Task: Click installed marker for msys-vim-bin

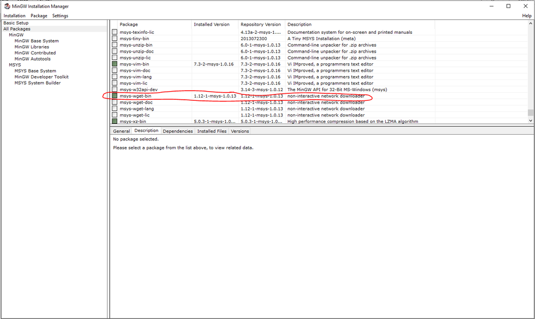Action: (115, 64)
